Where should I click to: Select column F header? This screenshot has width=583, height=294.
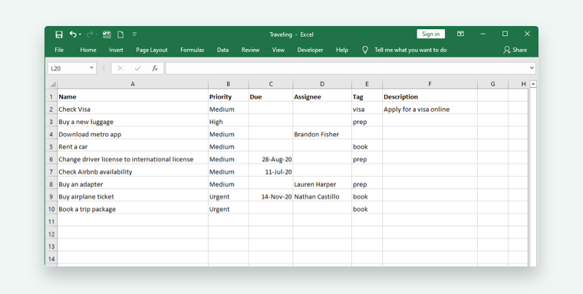tap(430, 84)
